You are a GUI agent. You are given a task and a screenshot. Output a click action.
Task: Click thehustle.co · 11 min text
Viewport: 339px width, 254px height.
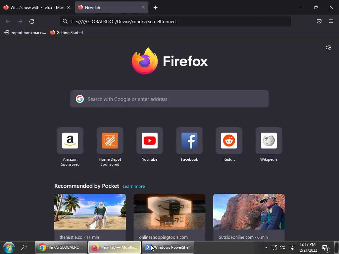pyautogui.click(x=79, y=237)
